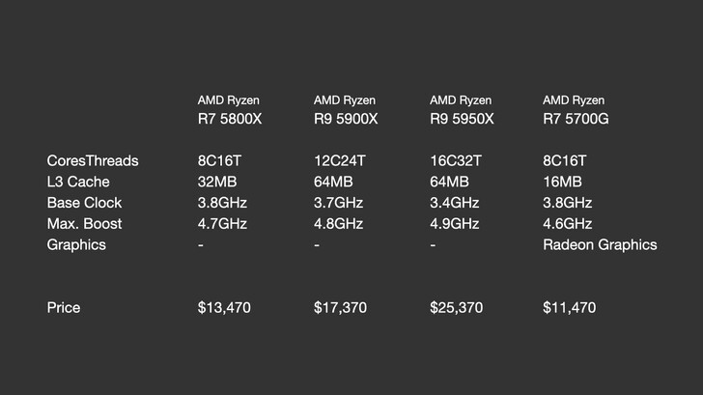Select the AMD Ryzen R9 5950X heading

click(x=462, y=109)
